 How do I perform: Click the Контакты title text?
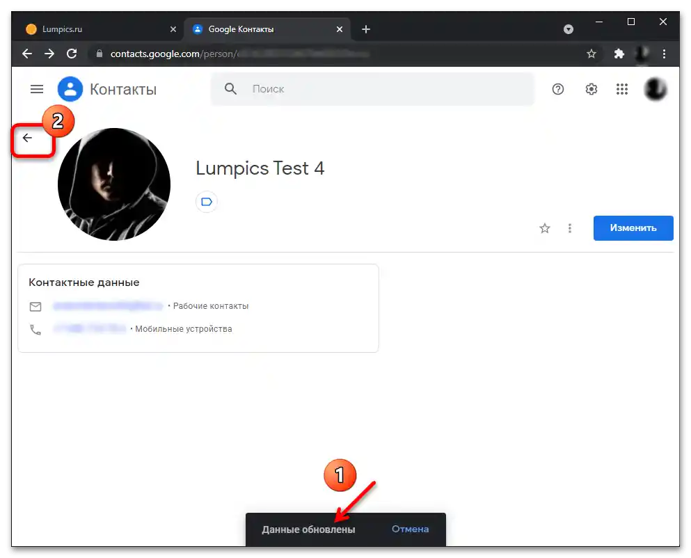tap(123, 90)
